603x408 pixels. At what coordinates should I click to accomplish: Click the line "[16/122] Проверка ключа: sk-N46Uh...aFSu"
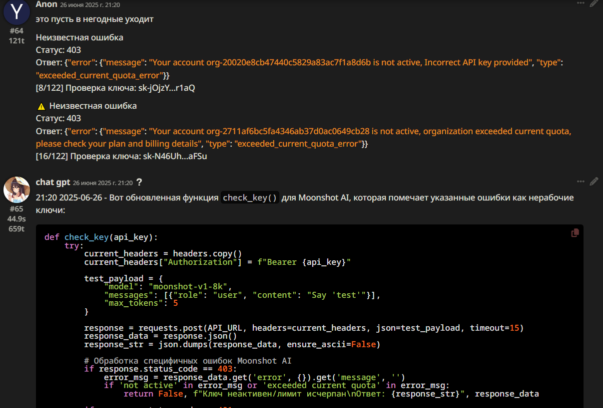pyautogui.click(x=121, y=157)
